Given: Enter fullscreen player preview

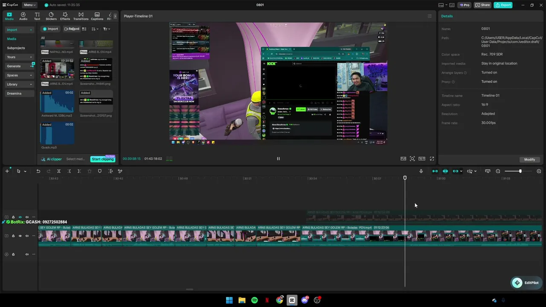Looking at the screenshot, I should coord(432,159).
